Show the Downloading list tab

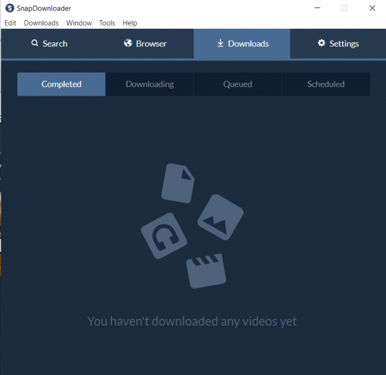(150, 84)
